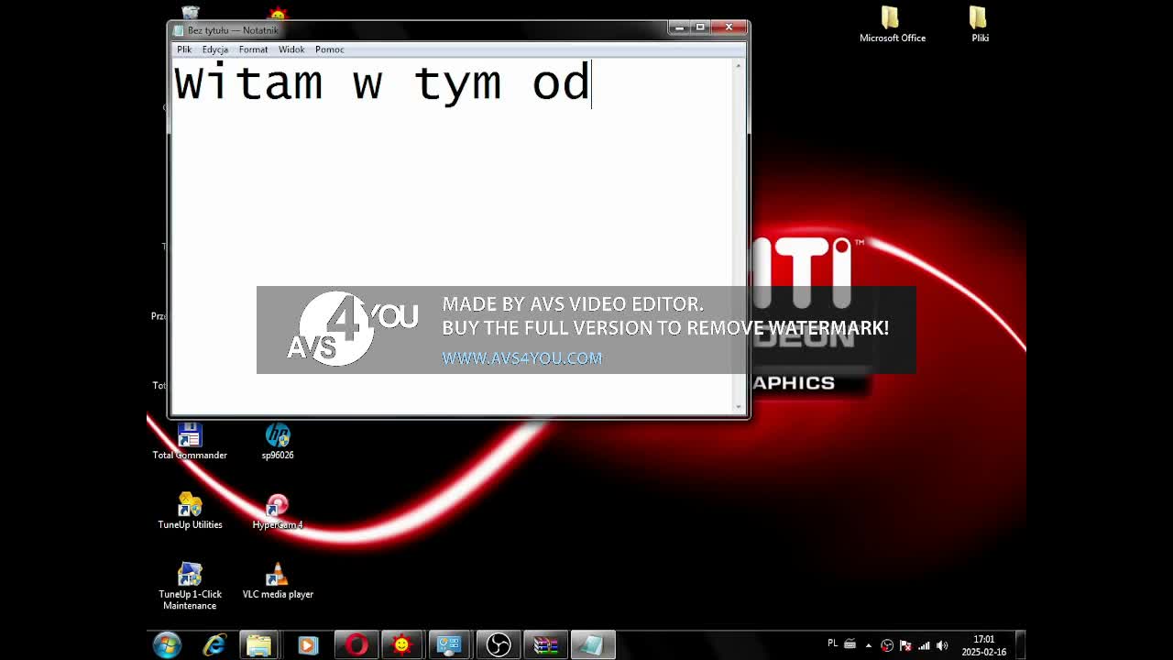The image size is (1173, 660).
Task: Open the Plik menu in Notatnik
Action: (x=184, y=49)
